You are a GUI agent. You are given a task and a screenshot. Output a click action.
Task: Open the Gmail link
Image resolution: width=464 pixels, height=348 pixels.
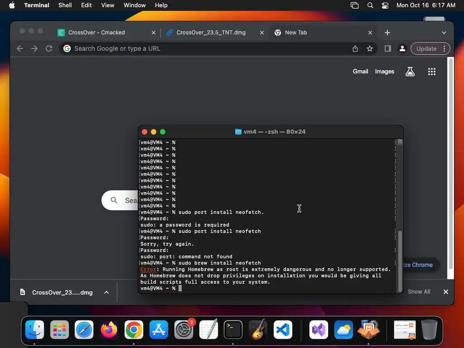[360, 71]
